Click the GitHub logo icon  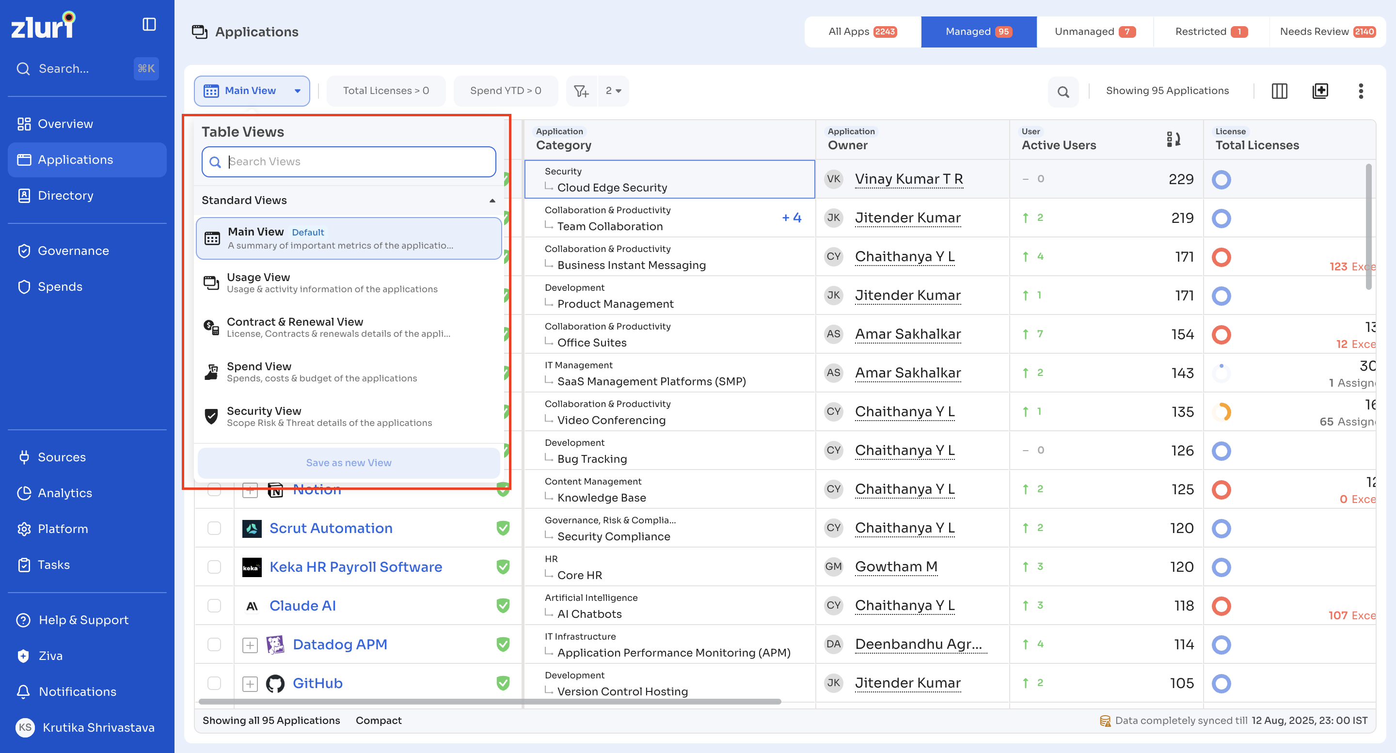(x=275, y=684)
